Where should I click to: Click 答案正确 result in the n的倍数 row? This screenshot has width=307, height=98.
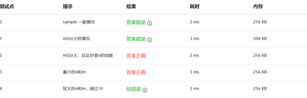136,56
